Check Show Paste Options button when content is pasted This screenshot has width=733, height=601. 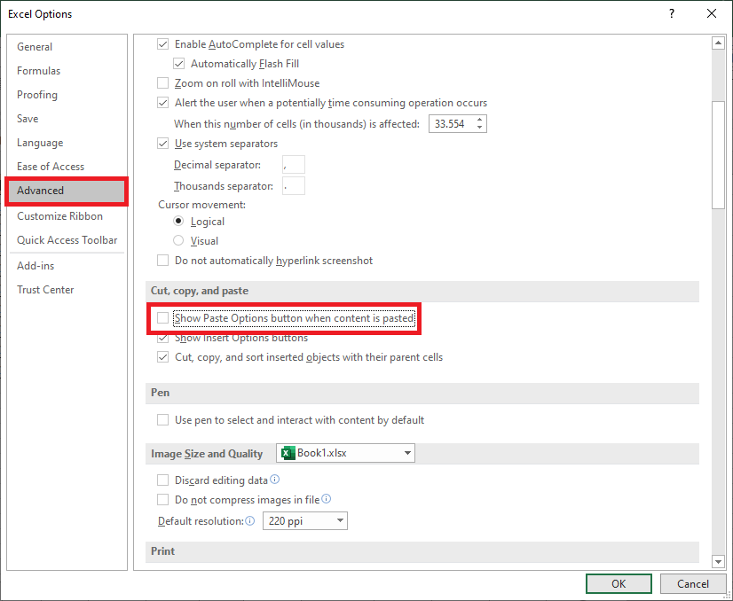point(162,318)
